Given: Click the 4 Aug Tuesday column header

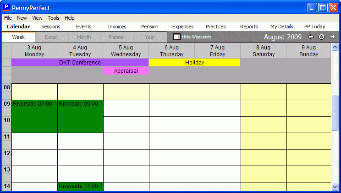Looking at the screenshot, I should pyautogui.click(x=80, y=51).
